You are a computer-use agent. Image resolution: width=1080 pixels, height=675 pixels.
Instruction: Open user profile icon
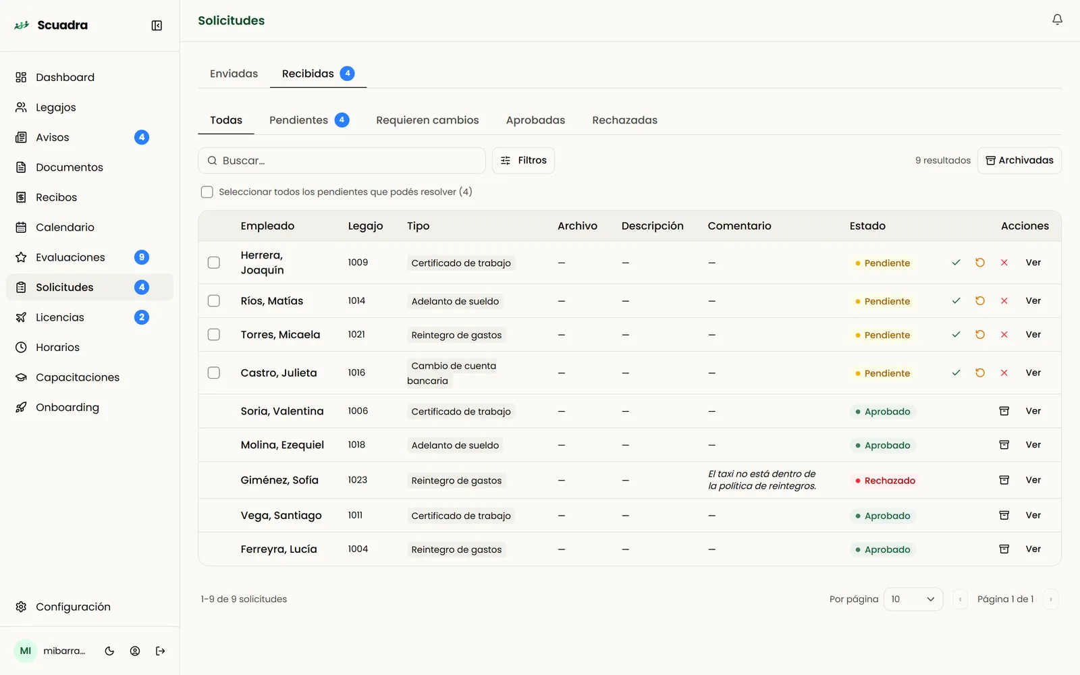135,651
